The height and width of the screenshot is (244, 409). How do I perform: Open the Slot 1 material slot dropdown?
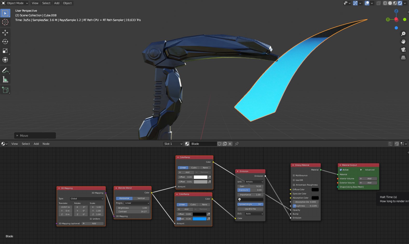[173, 144]
